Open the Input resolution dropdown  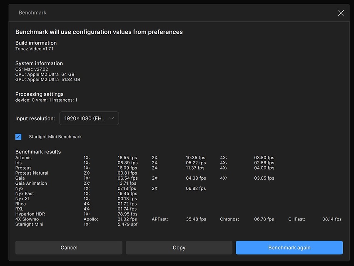click(x=89, y=118)
